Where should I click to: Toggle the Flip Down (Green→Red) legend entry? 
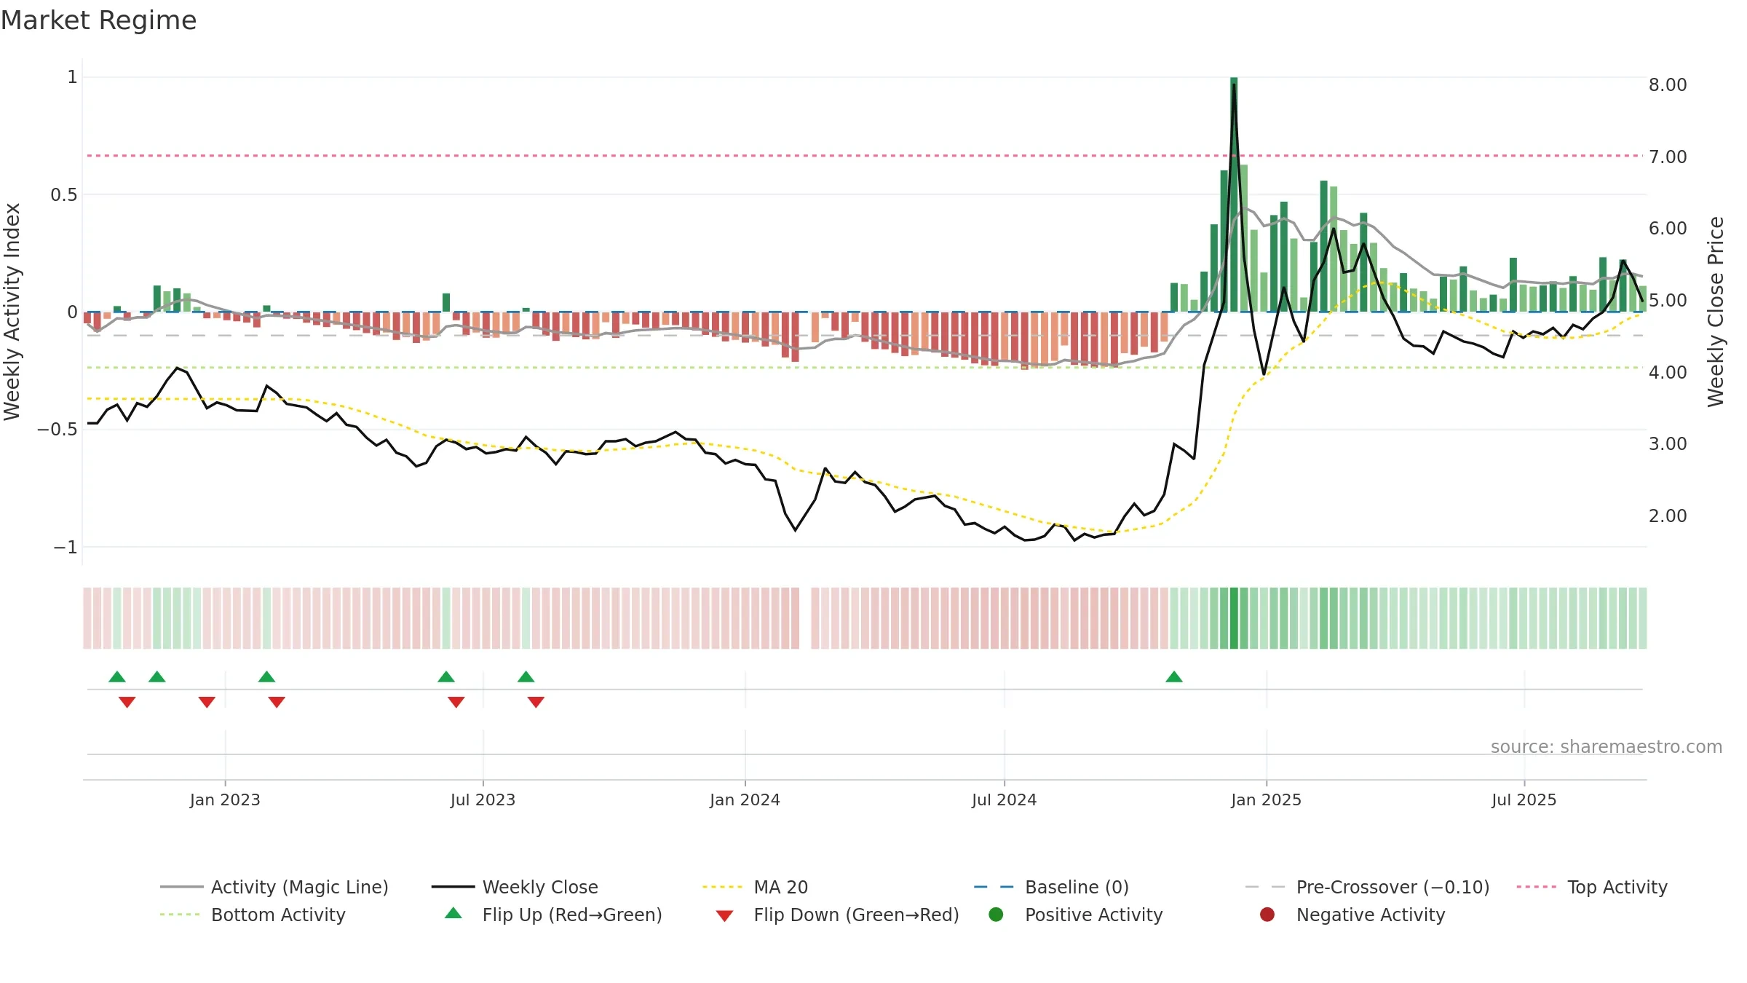click(x=837, y=915)
